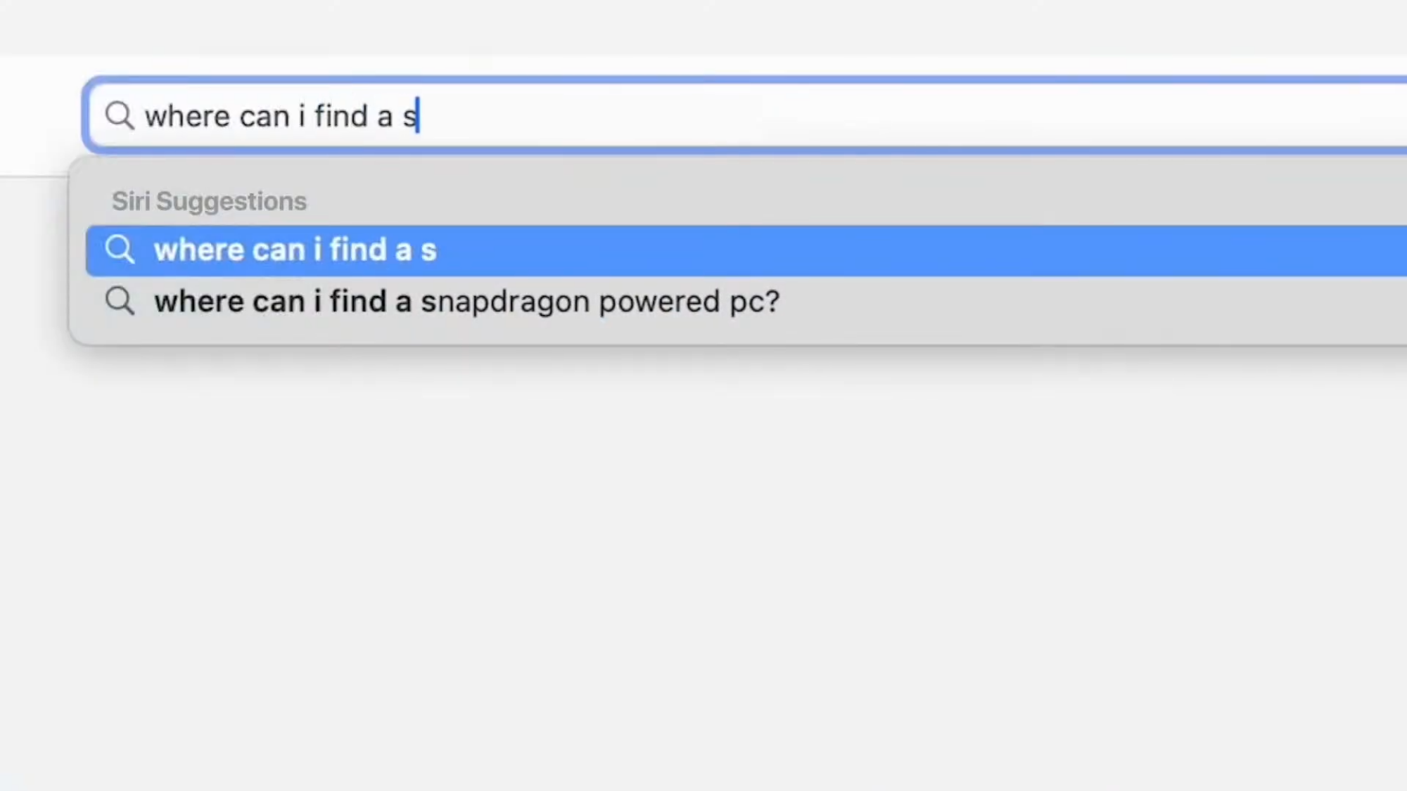
Task: Select the highlighted 'where can i find a s' suggestion
Action: (x=295, y=250)
